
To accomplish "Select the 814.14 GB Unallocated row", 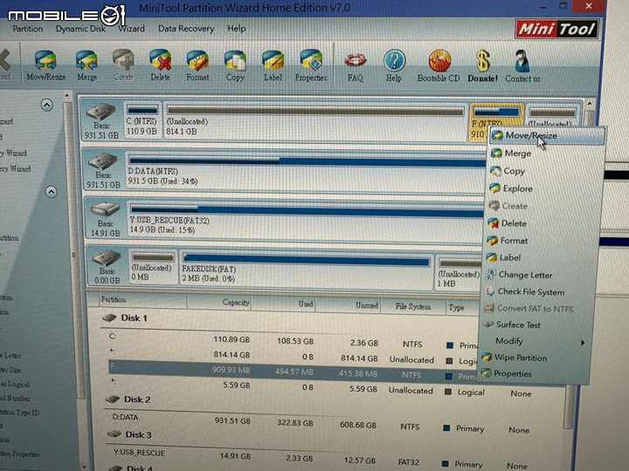I will point(293,356).
